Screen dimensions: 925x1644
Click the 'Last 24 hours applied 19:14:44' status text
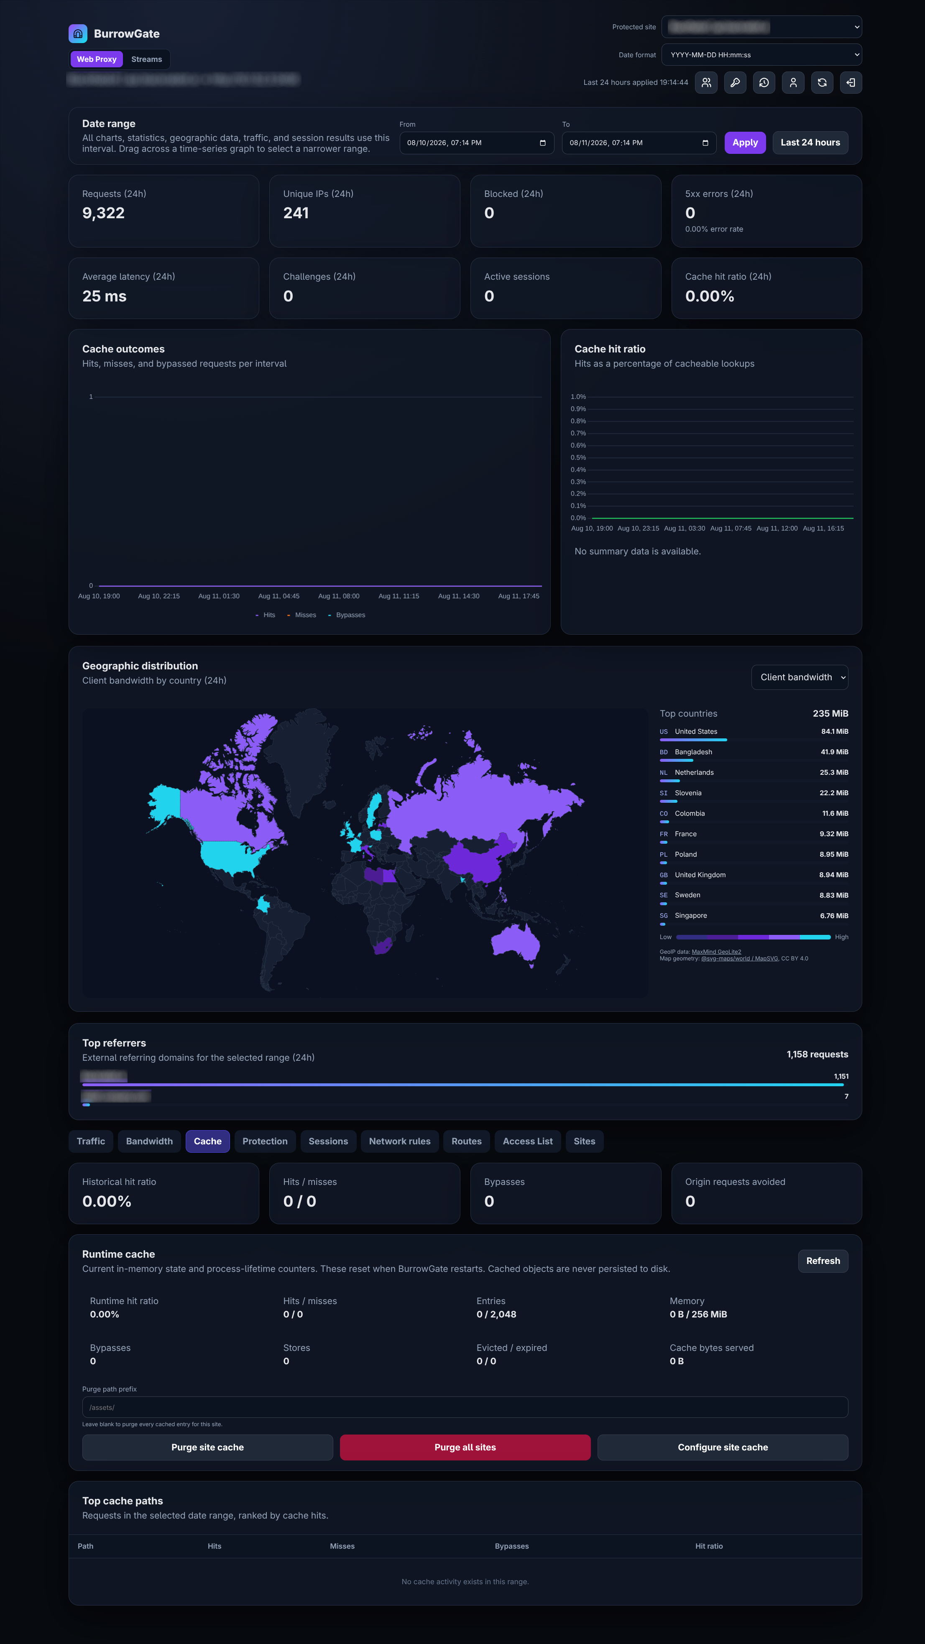click(x=635, y=82)
